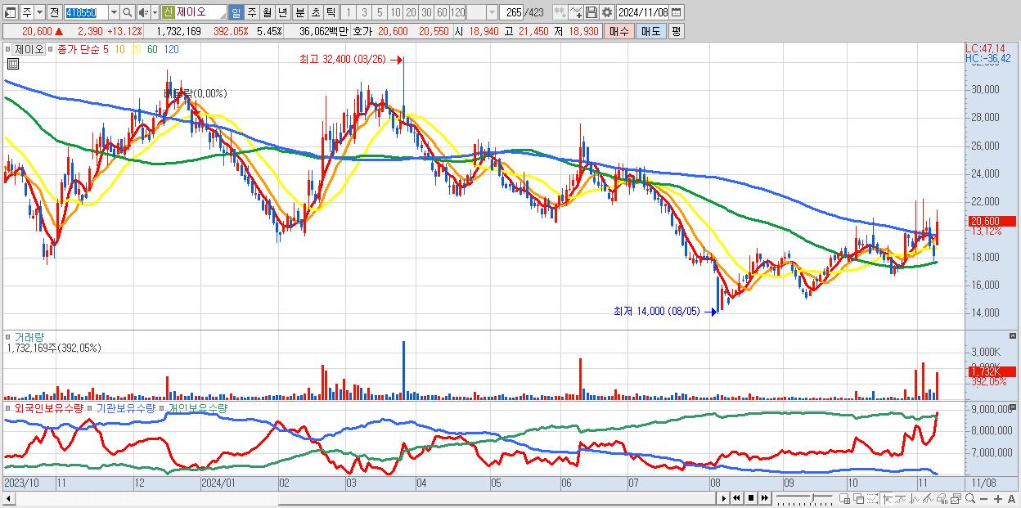This screenshot has height=508, width=1021.
Task: Choose the 120 interval button
Action: tap(458, 13)
